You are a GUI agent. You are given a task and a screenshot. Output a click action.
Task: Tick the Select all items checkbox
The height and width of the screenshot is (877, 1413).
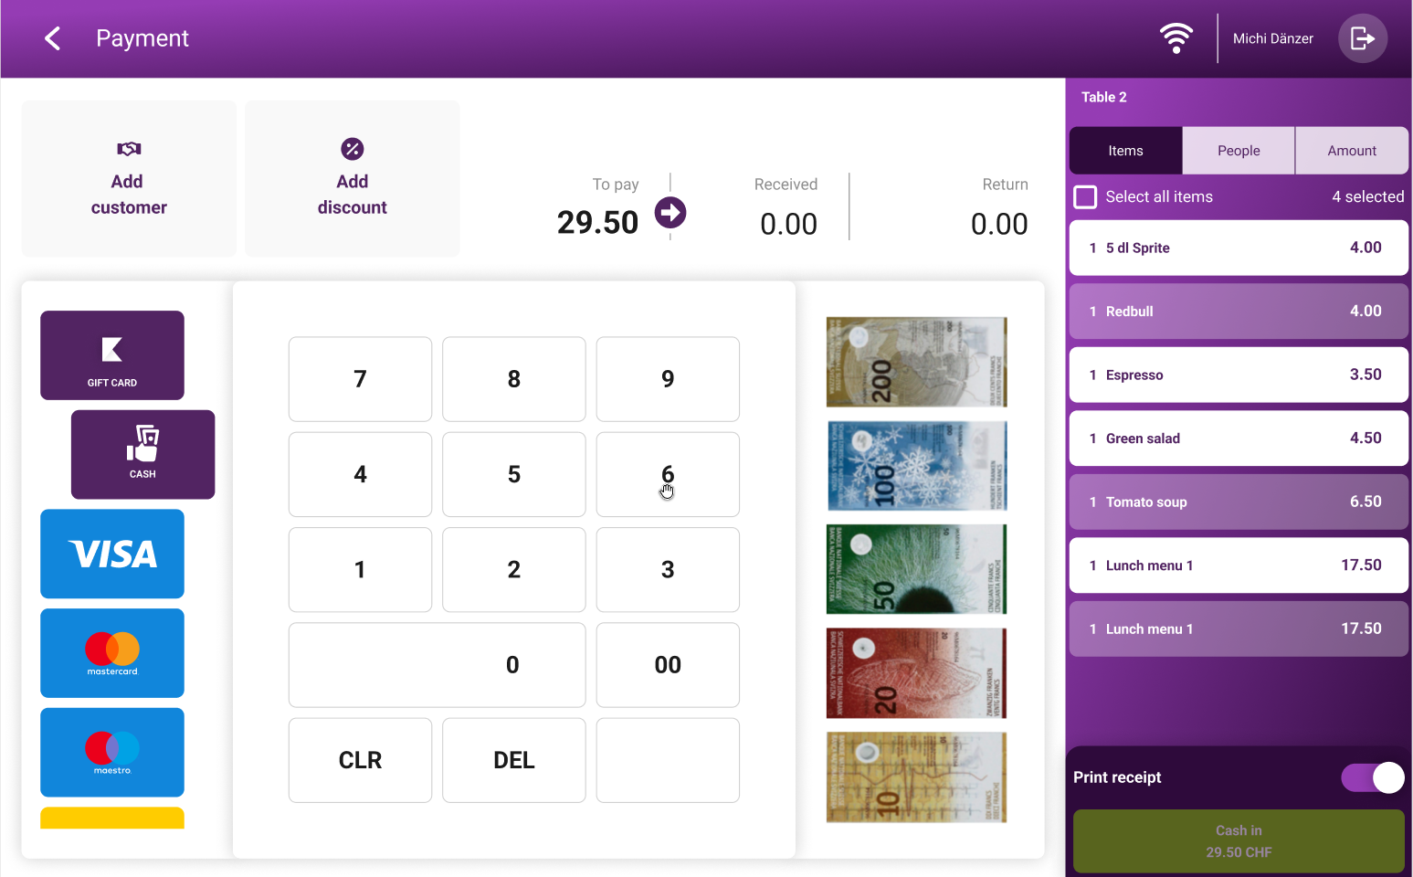(1085, 197)
